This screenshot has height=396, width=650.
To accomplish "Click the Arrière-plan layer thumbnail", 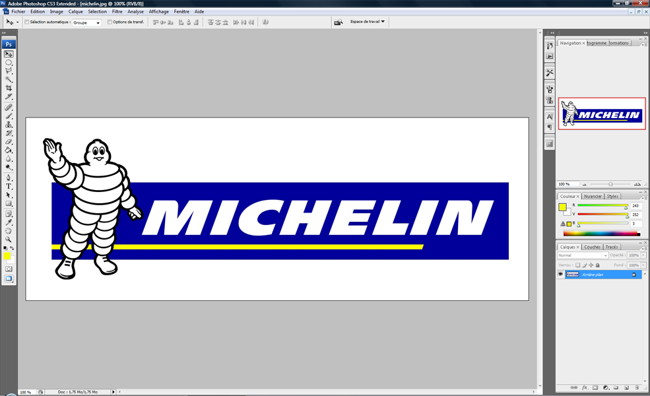I will pyautogui.click(x=573, y=275).
